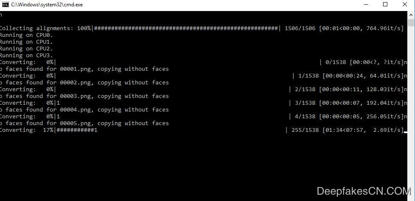Click the 2.69it/s speed readout

(x=386, y=130)
